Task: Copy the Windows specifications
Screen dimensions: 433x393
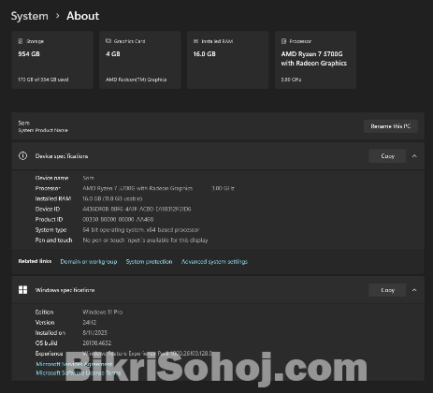Action: (x=387, y=290)
